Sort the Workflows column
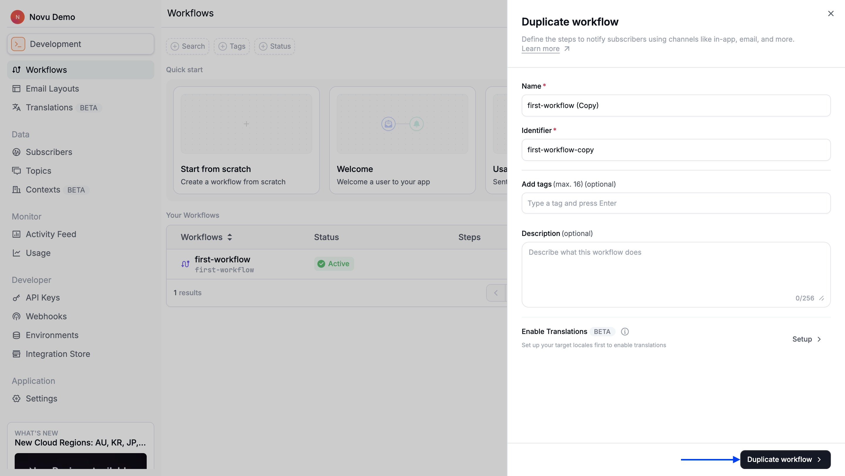Image resolution: width=845 pixels, height=476 pixels. 230,237
